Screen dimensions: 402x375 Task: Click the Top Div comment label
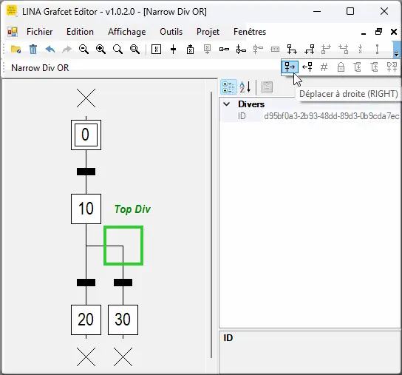point(132,209)
